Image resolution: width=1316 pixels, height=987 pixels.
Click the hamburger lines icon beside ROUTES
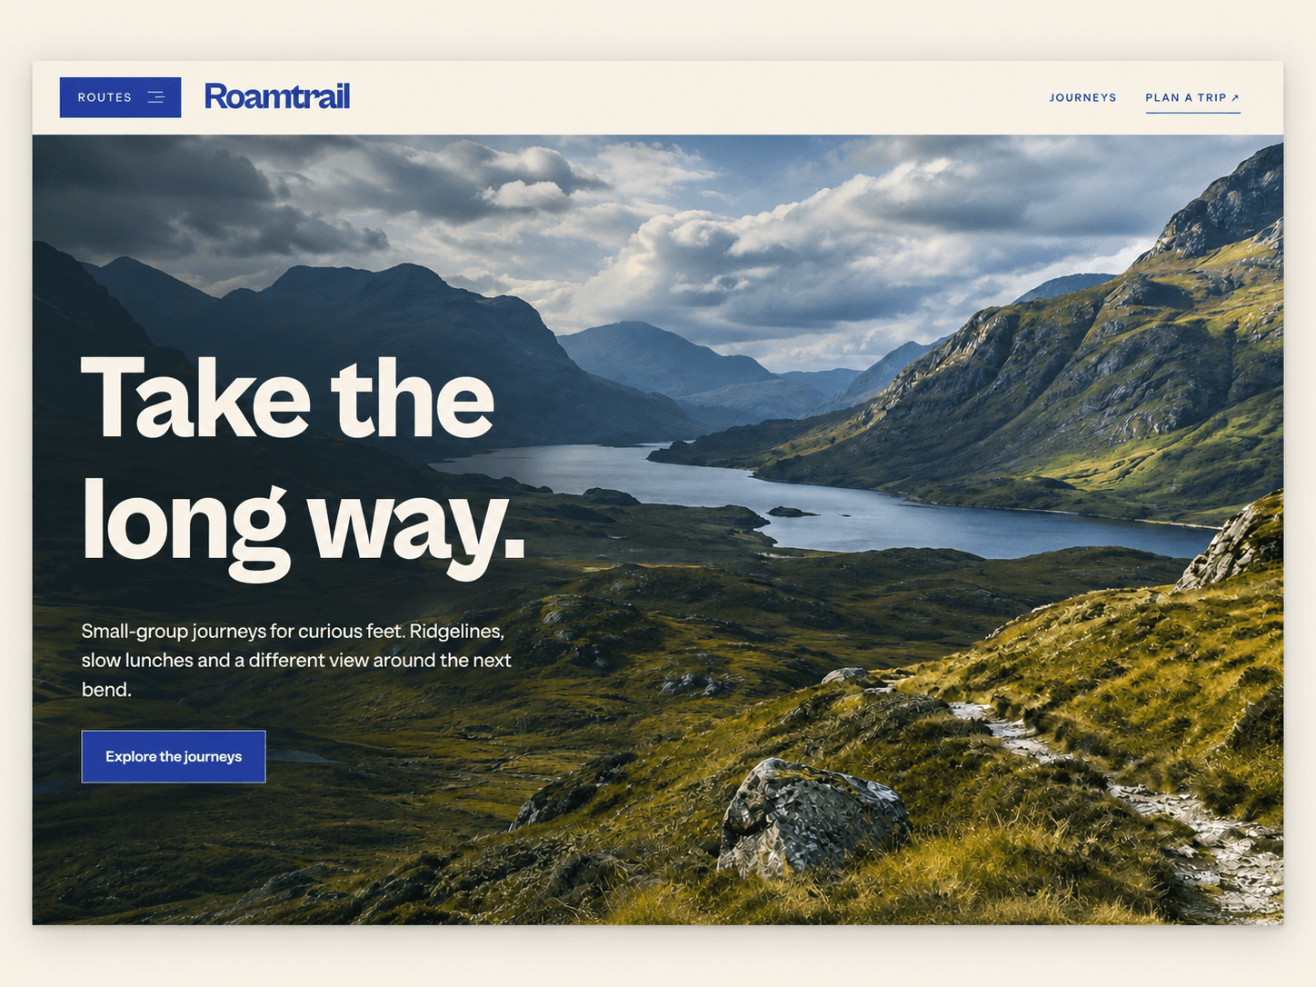(x=155, y=97)
